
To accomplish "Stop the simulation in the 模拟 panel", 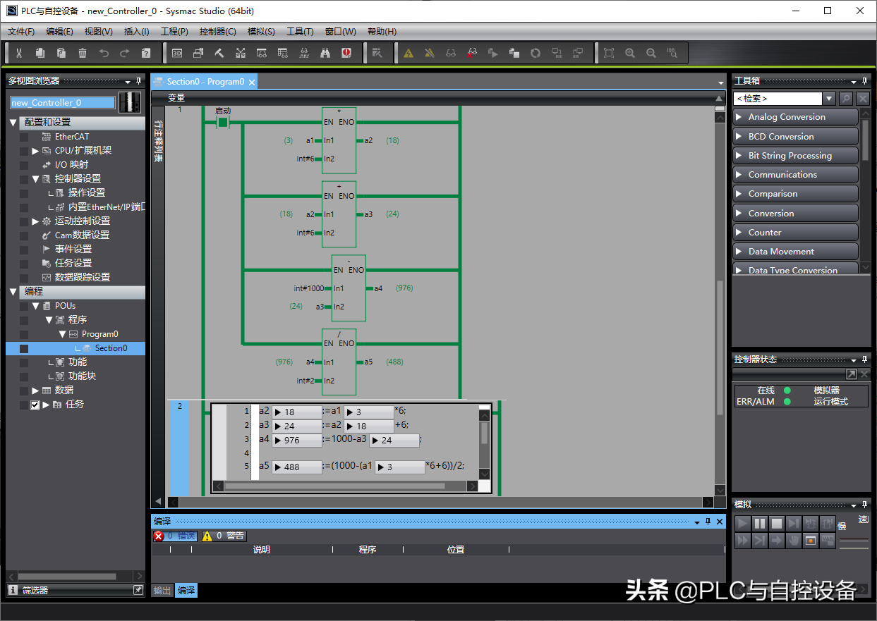I will (777, 523).
